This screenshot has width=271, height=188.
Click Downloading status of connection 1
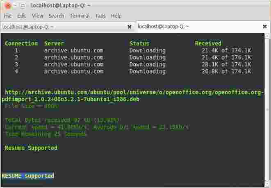coord(148,50)
